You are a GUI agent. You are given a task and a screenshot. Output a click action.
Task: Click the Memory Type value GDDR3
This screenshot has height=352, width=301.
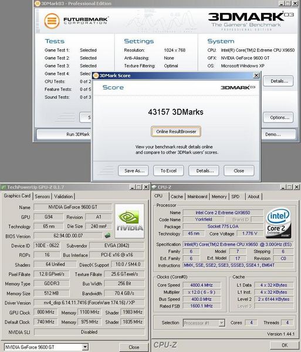coord(52,283)
